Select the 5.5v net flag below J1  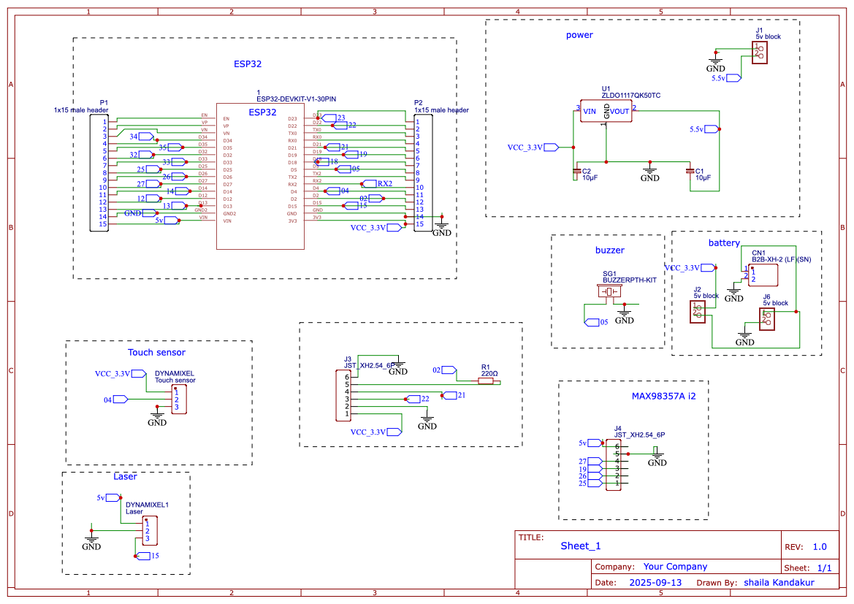tap(726, 78)
